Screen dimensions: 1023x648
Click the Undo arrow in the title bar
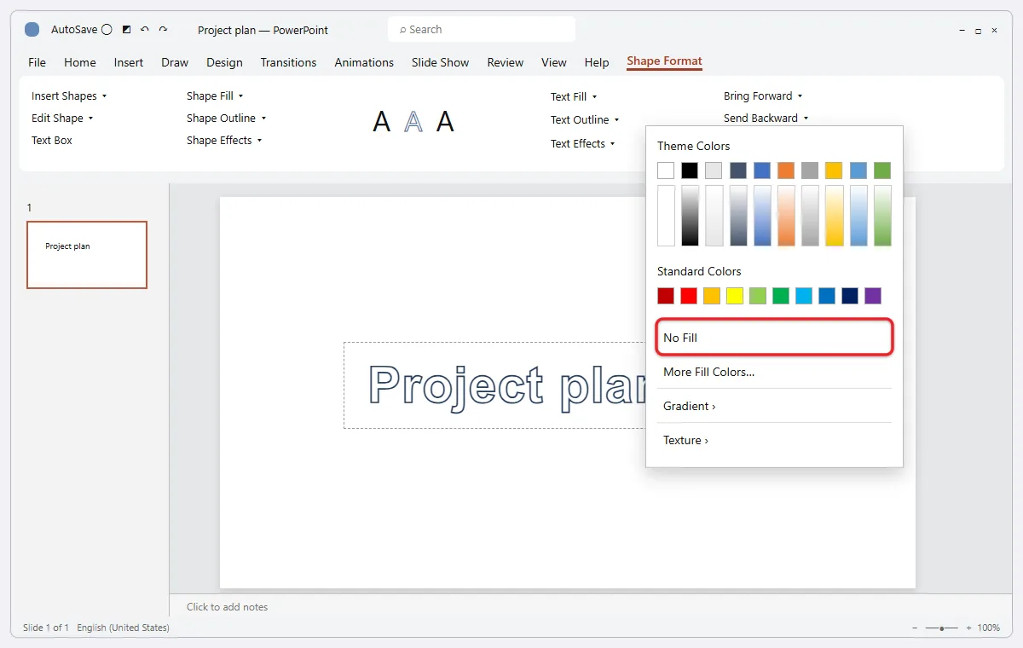point(145,29)
